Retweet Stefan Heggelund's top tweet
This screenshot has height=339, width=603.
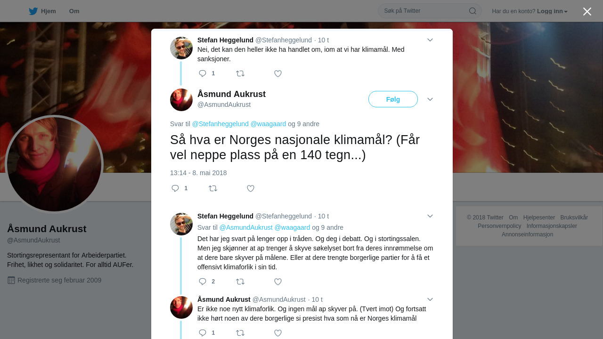click(x=240, y=73)
